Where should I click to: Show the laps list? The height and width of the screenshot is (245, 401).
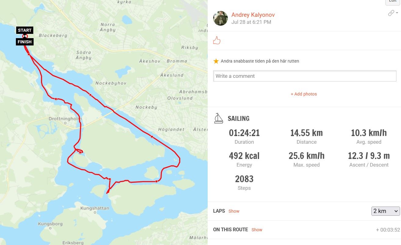pyautogui.click(x=234, y=211)
